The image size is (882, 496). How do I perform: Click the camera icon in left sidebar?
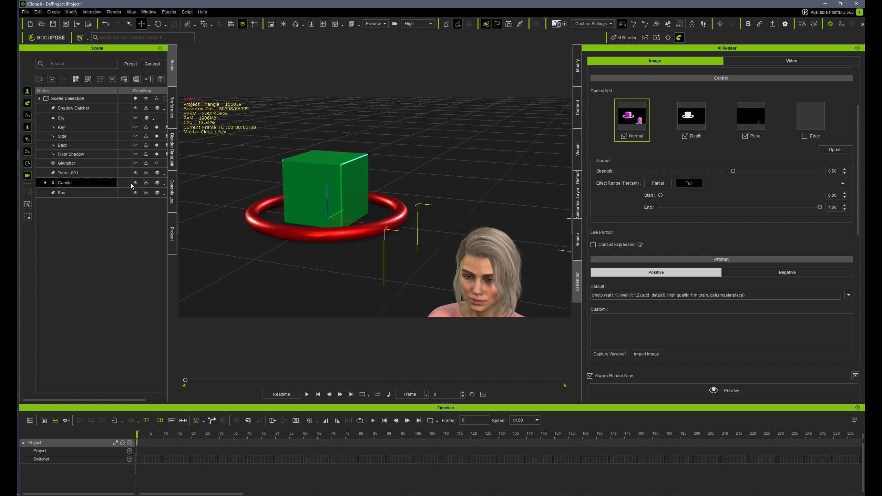coord(27,176)
